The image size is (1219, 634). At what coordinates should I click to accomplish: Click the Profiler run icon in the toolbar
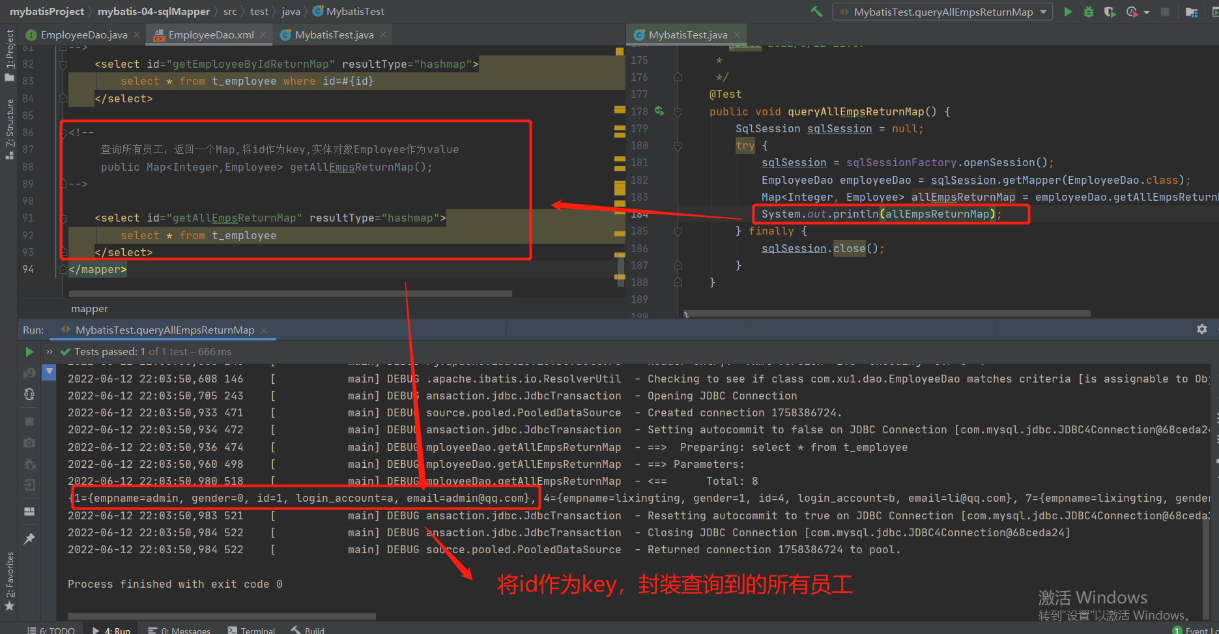click(x=1132, y=12)
